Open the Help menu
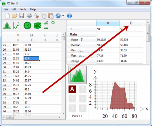 (33, 9)
